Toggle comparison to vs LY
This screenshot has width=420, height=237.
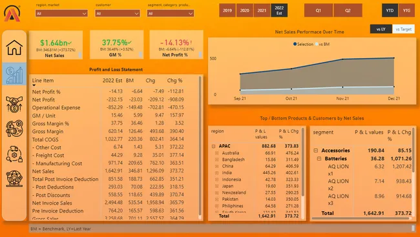pos(381,29)
